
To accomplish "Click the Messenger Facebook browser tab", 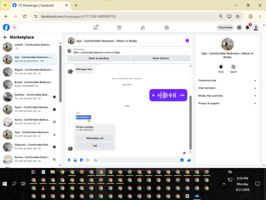I will click(x=40, y=5).
